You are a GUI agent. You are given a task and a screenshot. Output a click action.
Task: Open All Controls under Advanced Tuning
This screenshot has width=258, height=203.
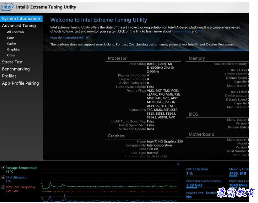pyautogui.click(x=16, y=32)
